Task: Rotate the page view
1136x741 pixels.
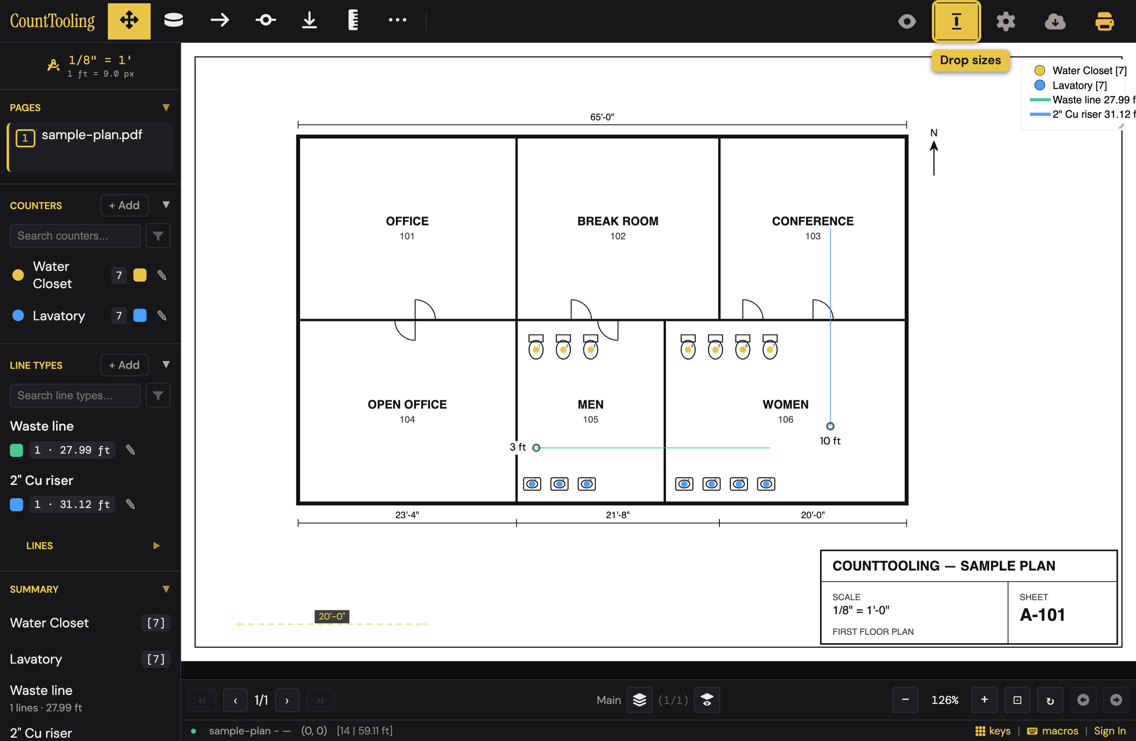Action: point(1050,700)
